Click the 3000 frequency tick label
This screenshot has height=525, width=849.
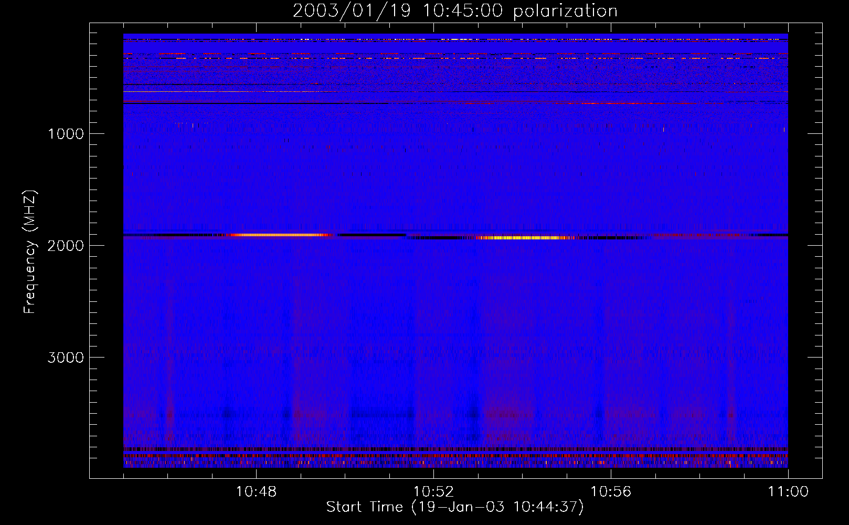66,358
